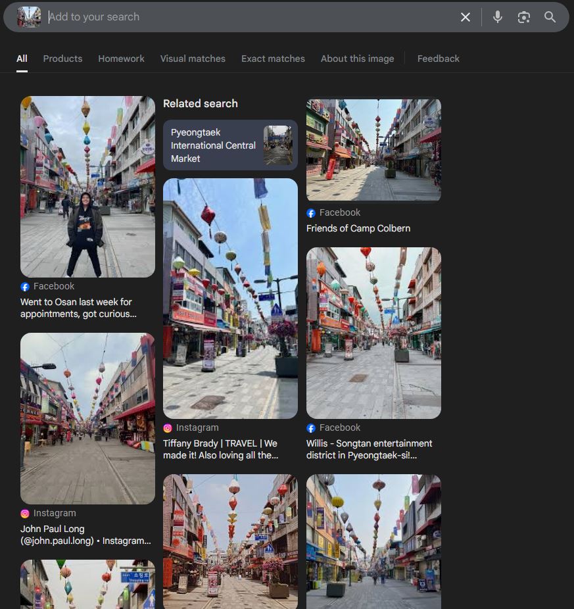Click Facebook icon above Friends of Camp Colbern
The height and width of the screenshot is (609, 574).
(x=311, y=213)
